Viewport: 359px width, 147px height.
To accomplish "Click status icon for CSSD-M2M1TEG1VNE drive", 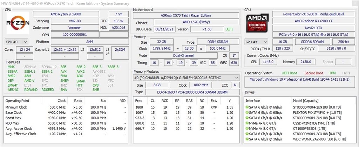I will (247, 123).
